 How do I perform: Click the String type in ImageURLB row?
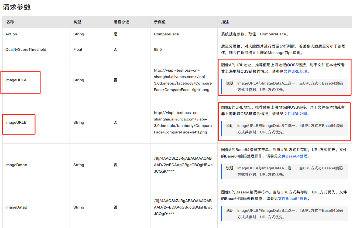[79, 123]
